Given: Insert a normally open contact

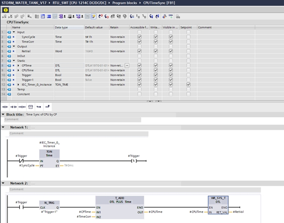Looking at the screenshot, I should click(5, 107).
